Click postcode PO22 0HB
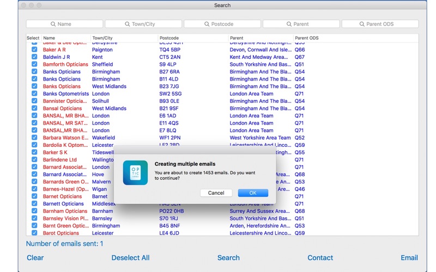The image size is (436, 272). tap(171, 211)
